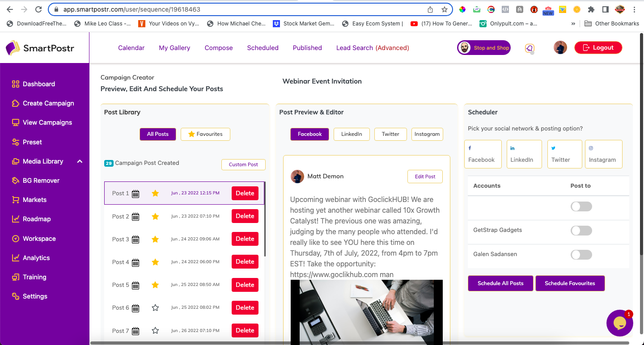Toggle the first unnamed account switch

point(581,206)
